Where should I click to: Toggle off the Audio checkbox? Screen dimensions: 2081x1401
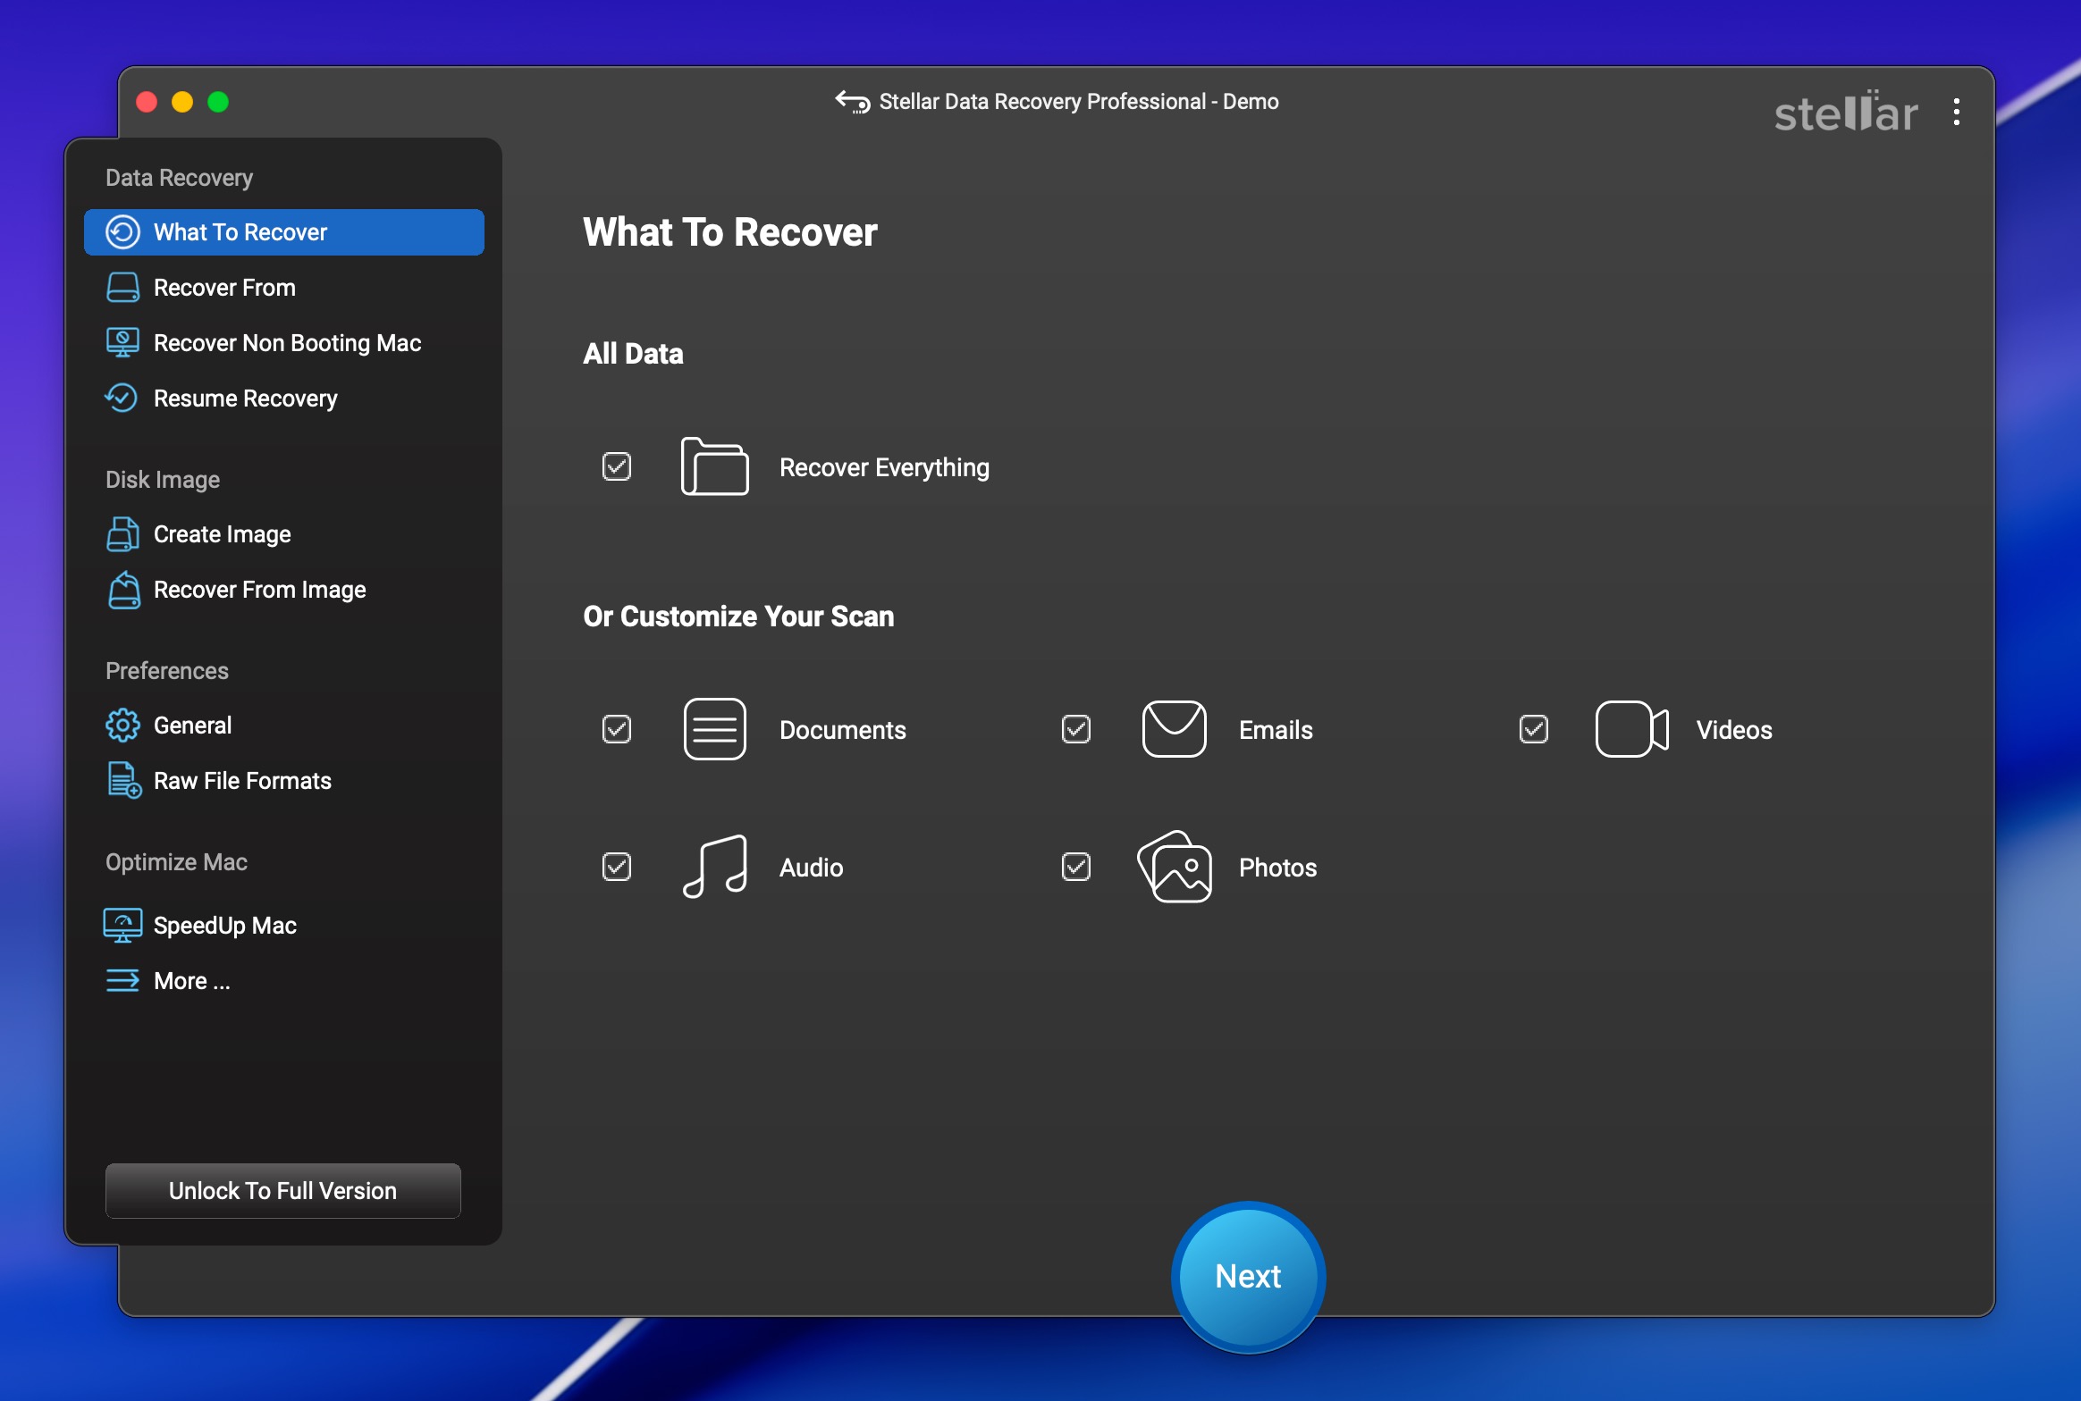pos(616,866)
